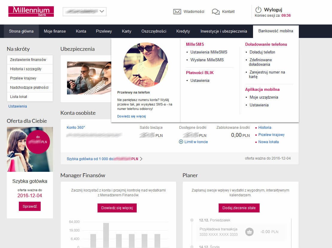Select the Bankowość mobilna tab
Image resolution: width=332 pixels, height=248 pixels.
pos(276,31)
